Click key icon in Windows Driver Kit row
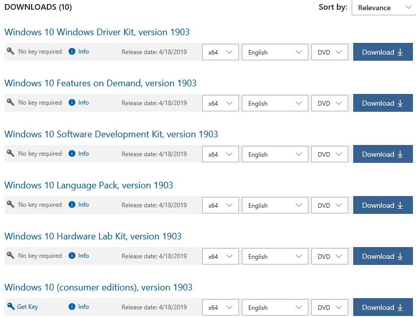 (x=11, y=52)
